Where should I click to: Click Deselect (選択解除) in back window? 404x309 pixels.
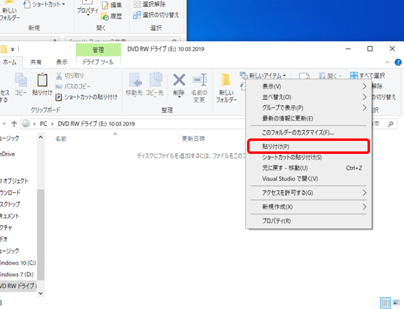tap(149, 4)
